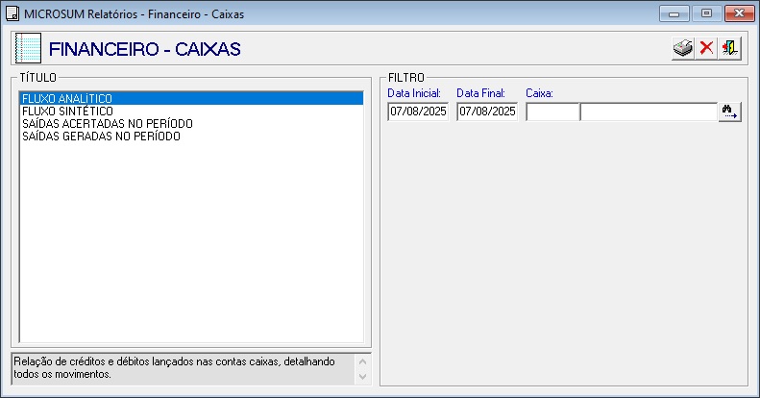The width and height of the screenshot is (760, 398).
Task: Maximize the MICROSUM Relatórios window
Action: (x=705, y=13)
